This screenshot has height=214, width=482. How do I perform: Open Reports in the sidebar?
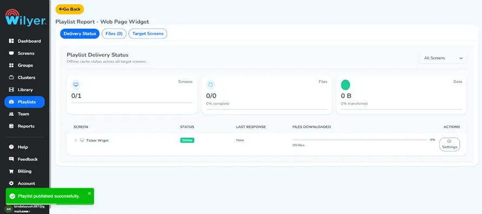pos(24,126)
